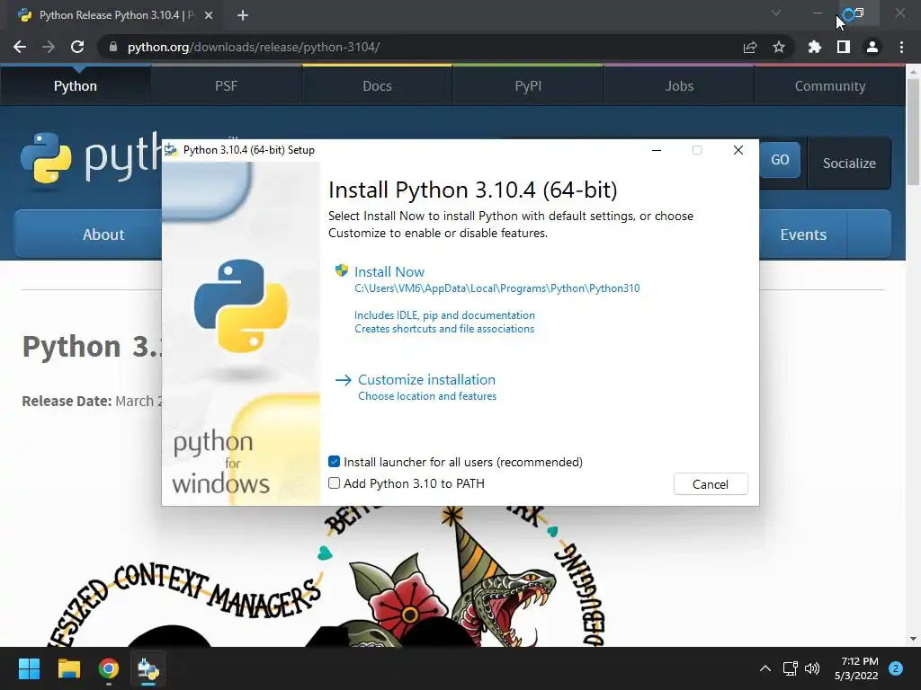Open the Python top nav item

tap(76, 86)
